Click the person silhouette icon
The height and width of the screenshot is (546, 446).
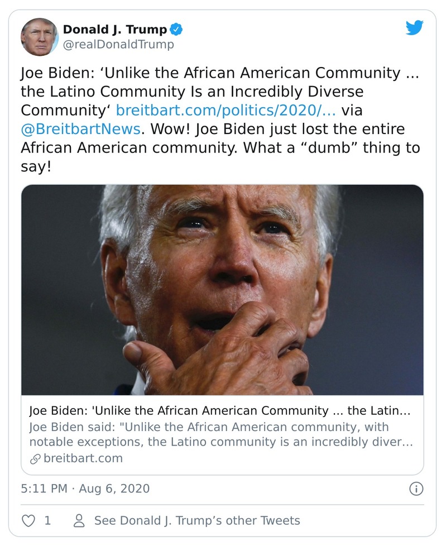click(79, 520)
